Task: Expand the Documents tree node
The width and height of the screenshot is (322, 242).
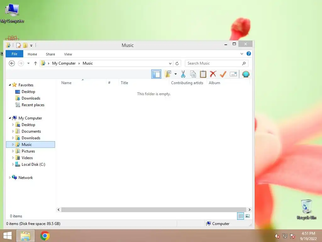Action: (13, 131)
